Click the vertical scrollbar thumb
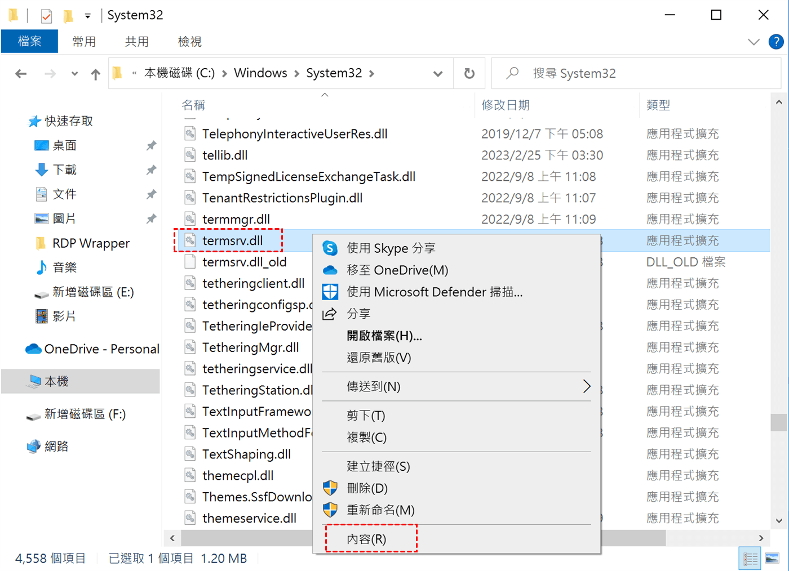Viewport: 789px width, 571px height. click(x=779, y=422)
